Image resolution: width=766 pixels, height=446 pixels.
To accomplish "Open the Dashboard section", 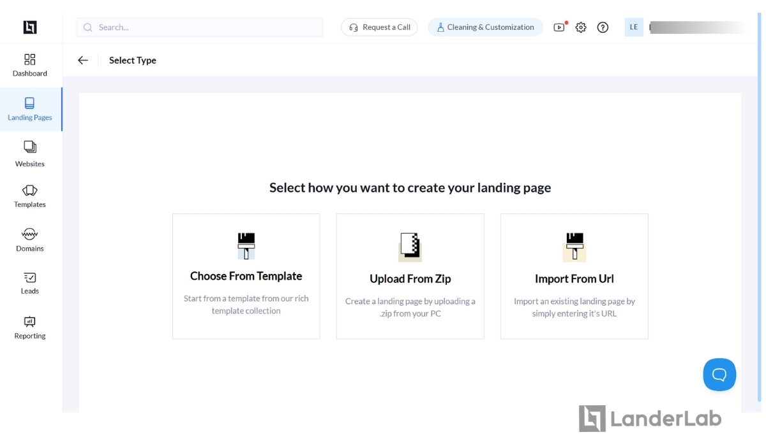I will (30, 65).
